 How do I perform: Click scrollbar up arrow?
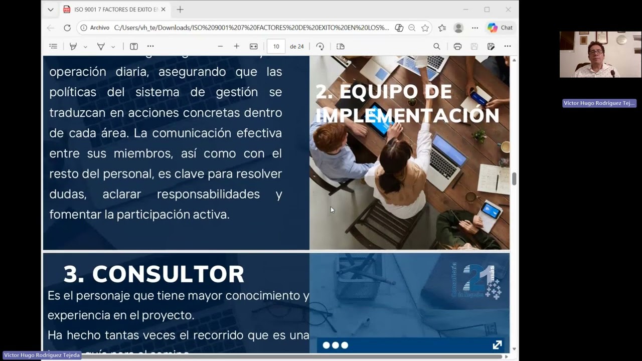[514, 60]
